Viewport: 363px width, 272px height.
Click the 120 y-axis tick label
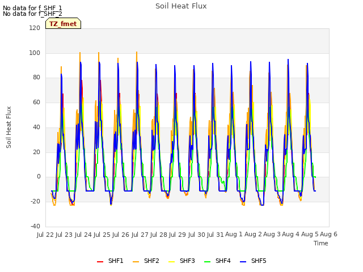(x=35, y=28)
